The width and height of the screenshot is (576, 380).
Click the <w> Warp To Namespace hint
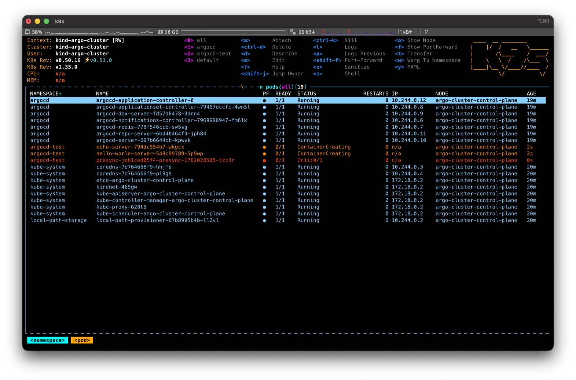click(428, 60)
